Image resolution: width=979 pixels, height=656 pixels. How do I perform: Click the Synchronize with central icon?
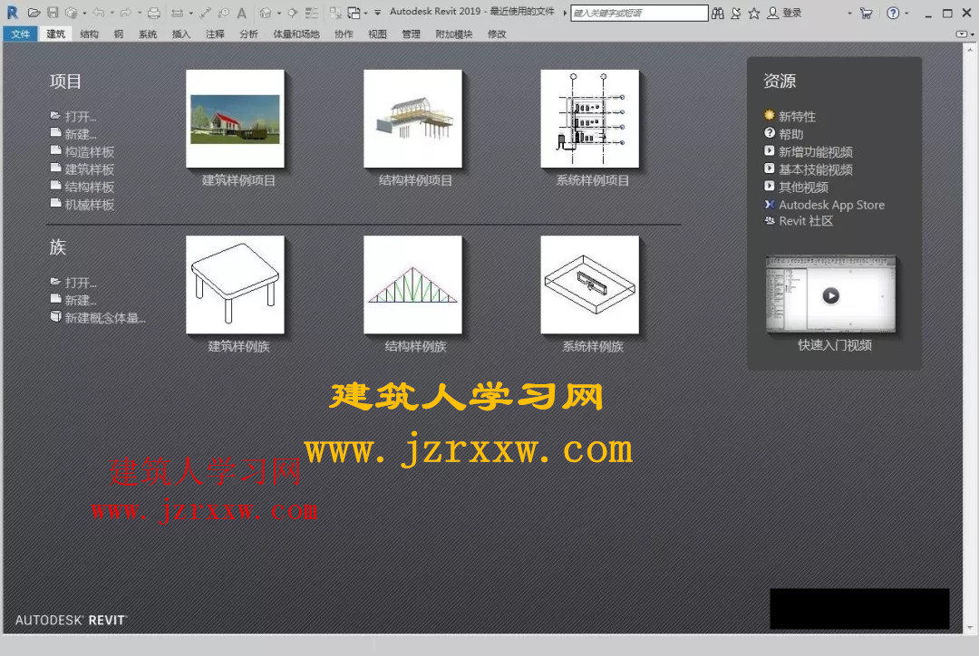point(71,13)
